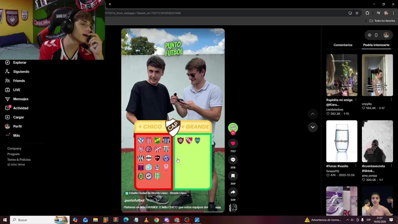Seek on the video progress bar
398x224 pixels.
(173, 212)
